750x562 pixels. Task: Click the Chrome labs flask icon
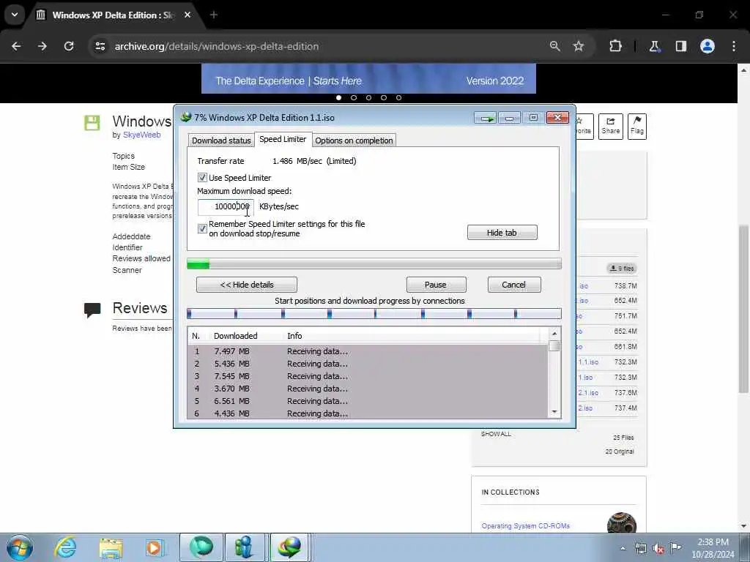[x=654, y=46]
